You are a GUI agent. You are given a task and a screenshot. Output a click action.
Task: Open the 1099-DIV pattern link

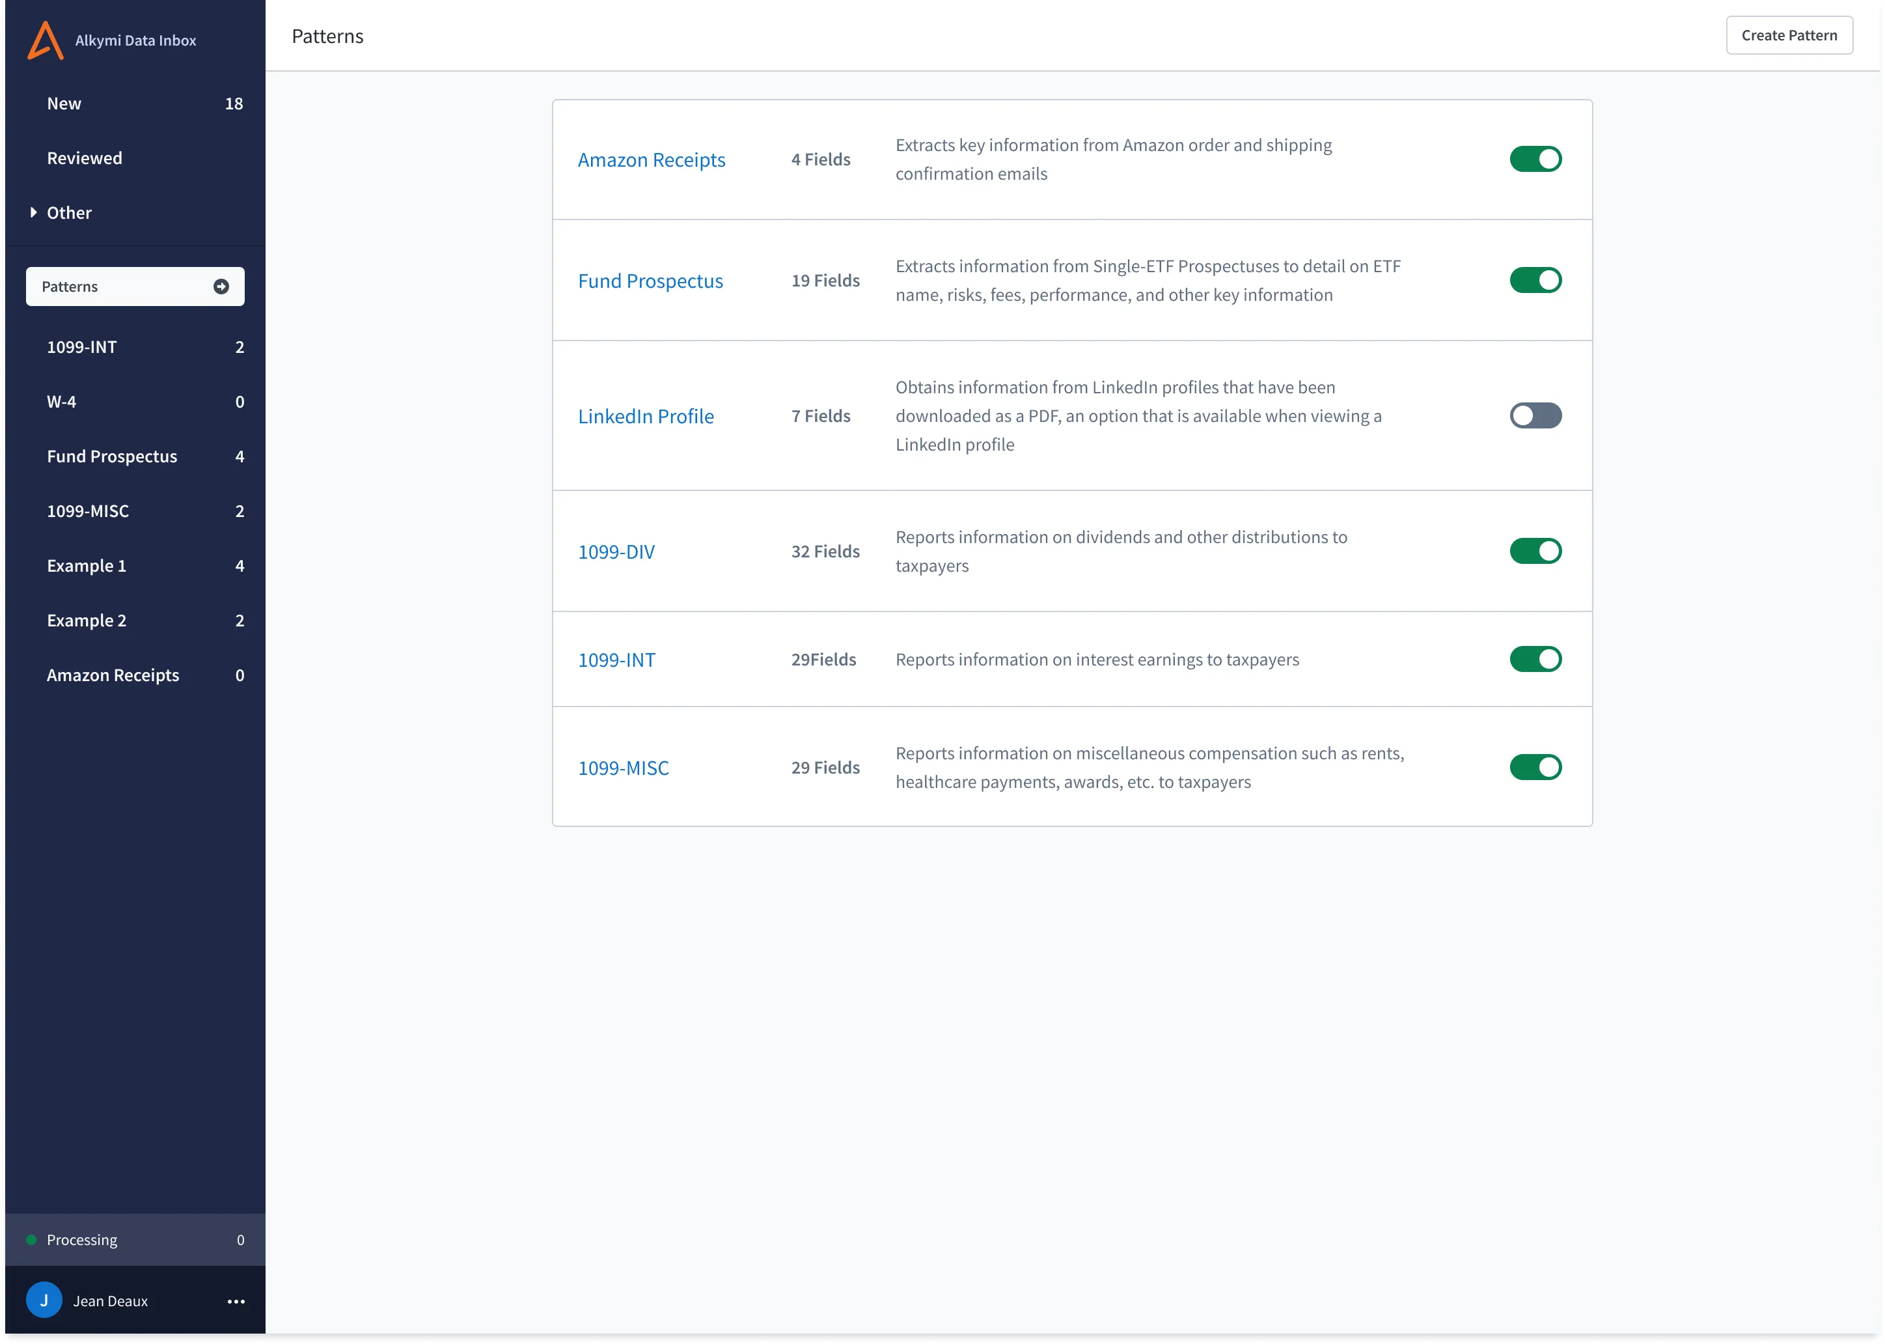click(615, 551)
